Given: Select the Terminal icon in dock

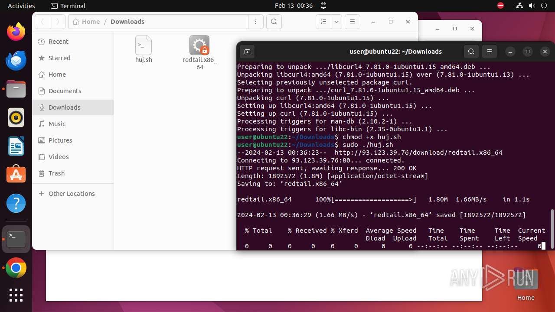Looking at the screenshot, I should click(16, 239).
